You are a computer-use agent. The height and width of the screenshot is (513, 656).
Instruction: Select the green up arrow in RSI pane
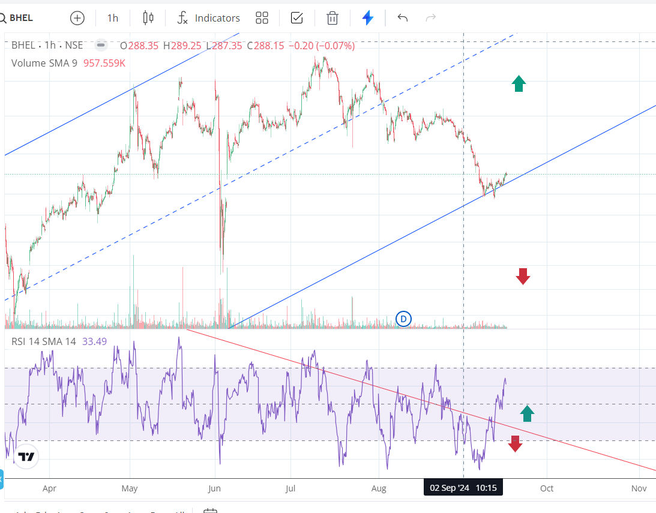point(527,413)
